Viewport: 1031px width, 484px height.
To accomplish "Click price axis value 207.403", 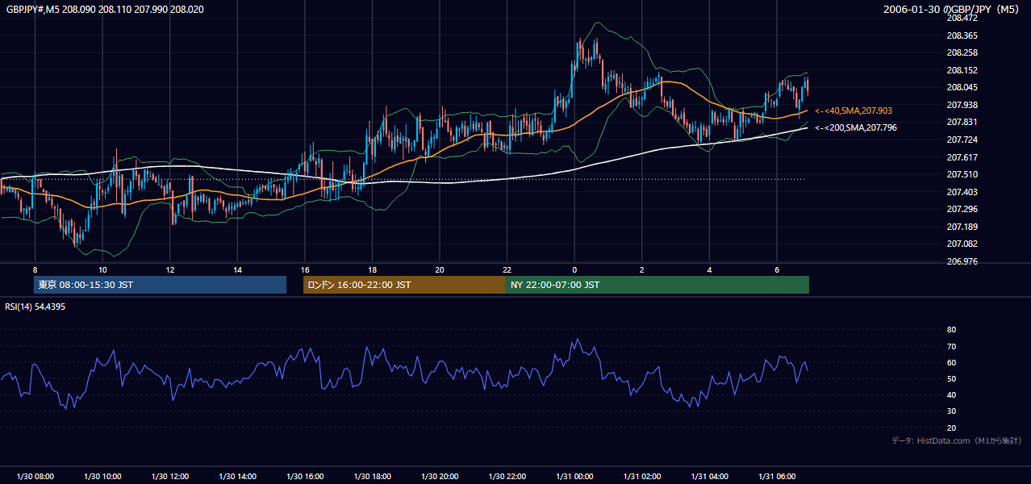I will [x=962, y=192].
